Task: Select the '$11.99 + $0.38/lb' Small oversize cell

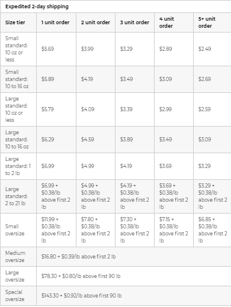Action: (56, 230)
